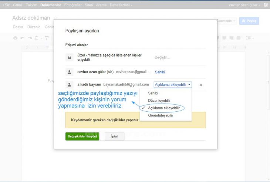
Task: Choose Sahibi from the permission menu
Action: (153, 93)
